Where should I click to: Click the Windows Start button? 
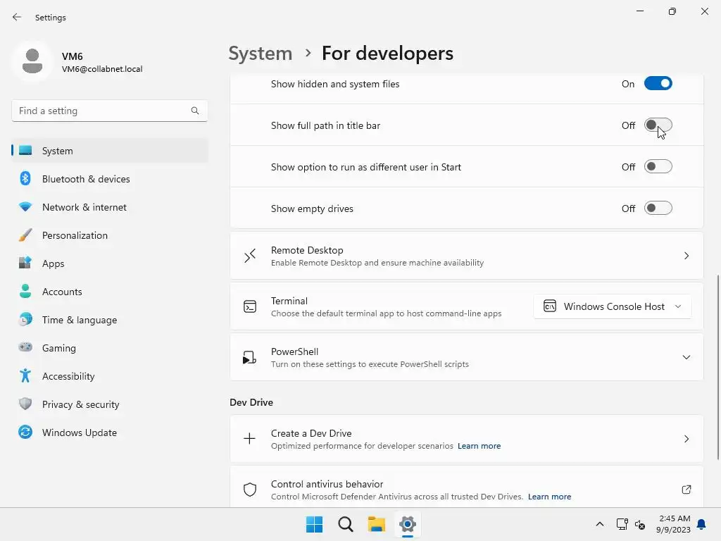[x=314, y=524]
